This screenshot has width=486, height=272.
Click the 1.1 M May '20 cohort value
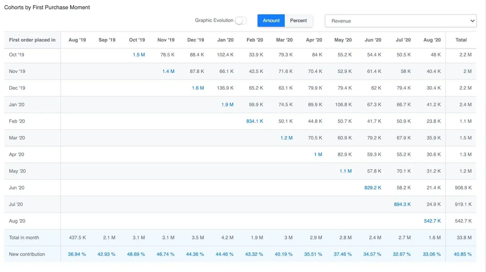coord(346,171)
